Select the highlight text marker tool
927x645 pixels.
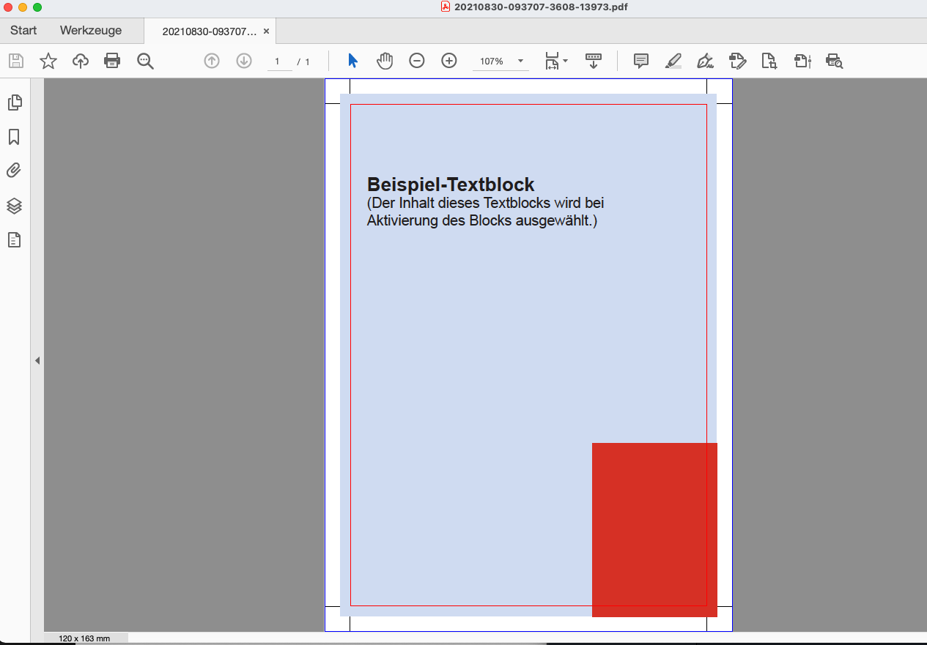[x=673, y=61]
